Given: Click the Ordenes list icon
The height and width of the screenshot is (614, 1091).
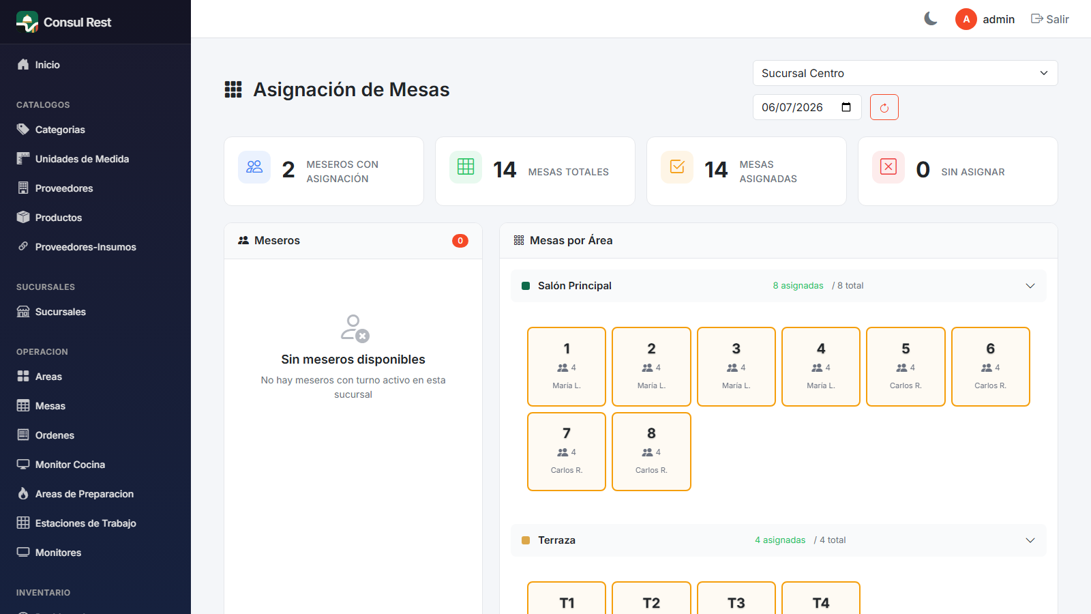Looking at the screenshot, I should click(23, 435).
